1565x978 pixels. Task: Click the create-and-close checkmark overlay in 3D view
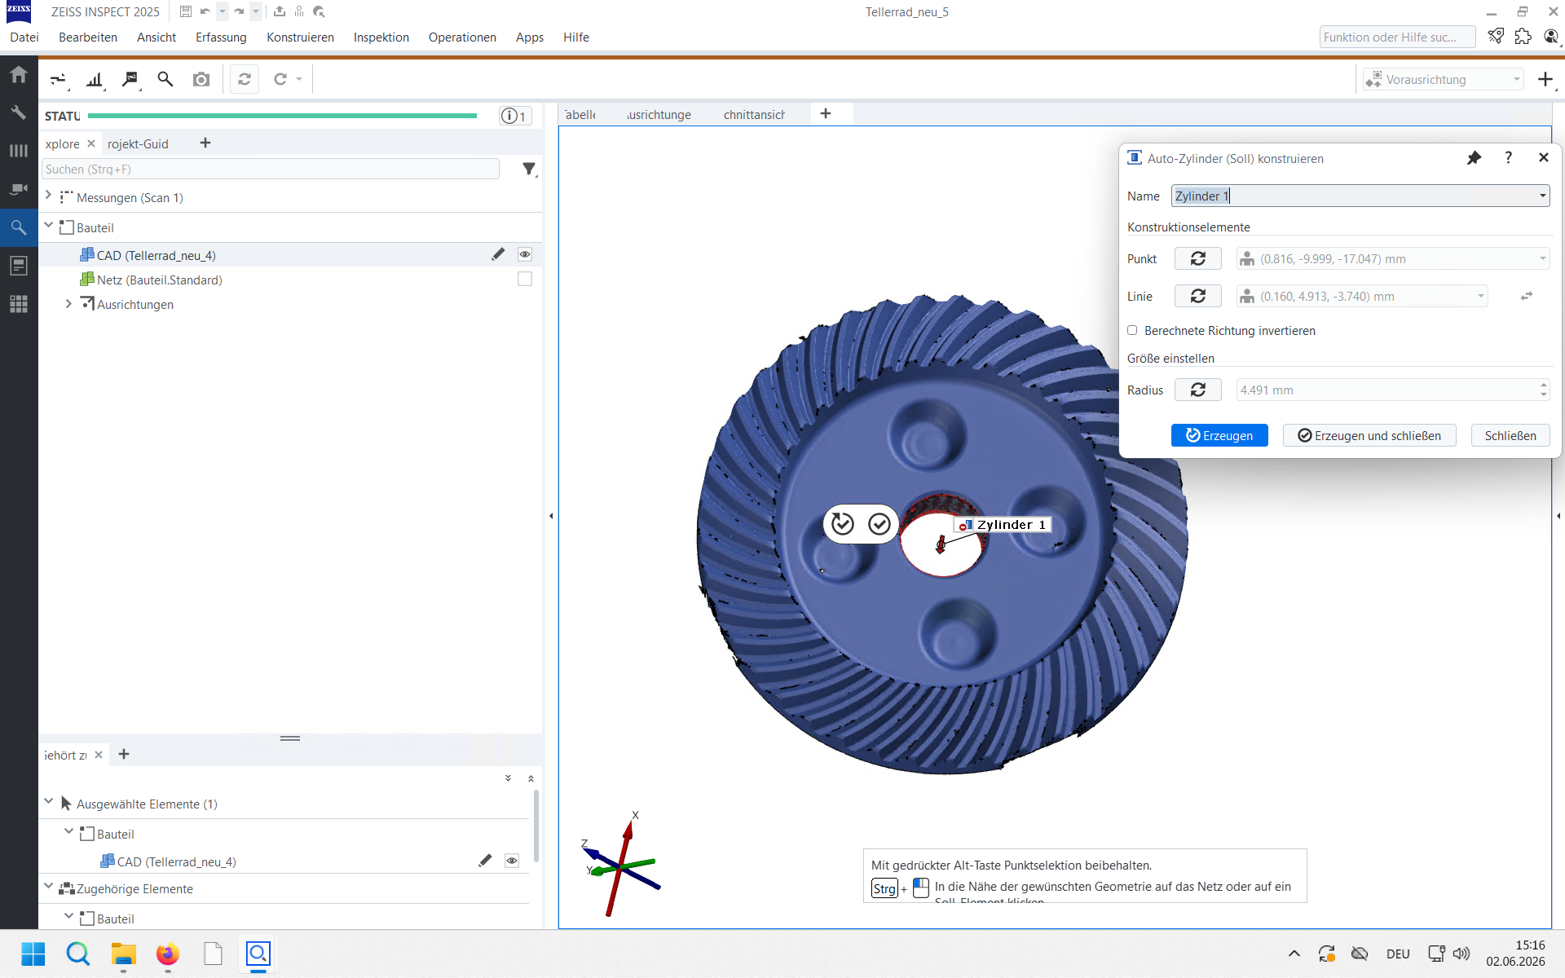tap(879, 524)
